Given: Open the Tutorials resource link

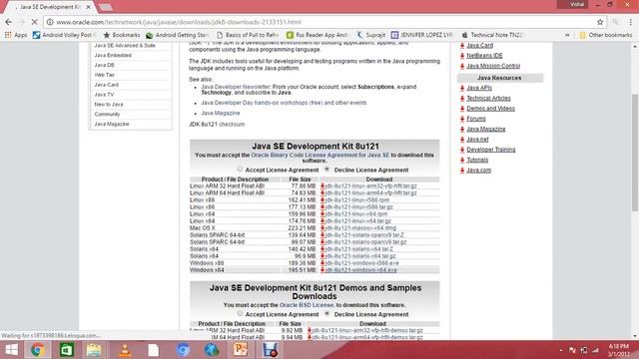Looking at the screenshot, I should point(477,160).
